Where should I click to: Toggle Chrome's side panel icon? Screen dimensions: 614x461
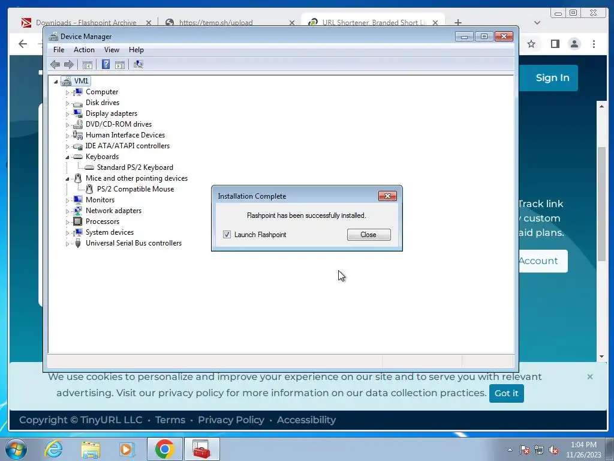(555, 44)
